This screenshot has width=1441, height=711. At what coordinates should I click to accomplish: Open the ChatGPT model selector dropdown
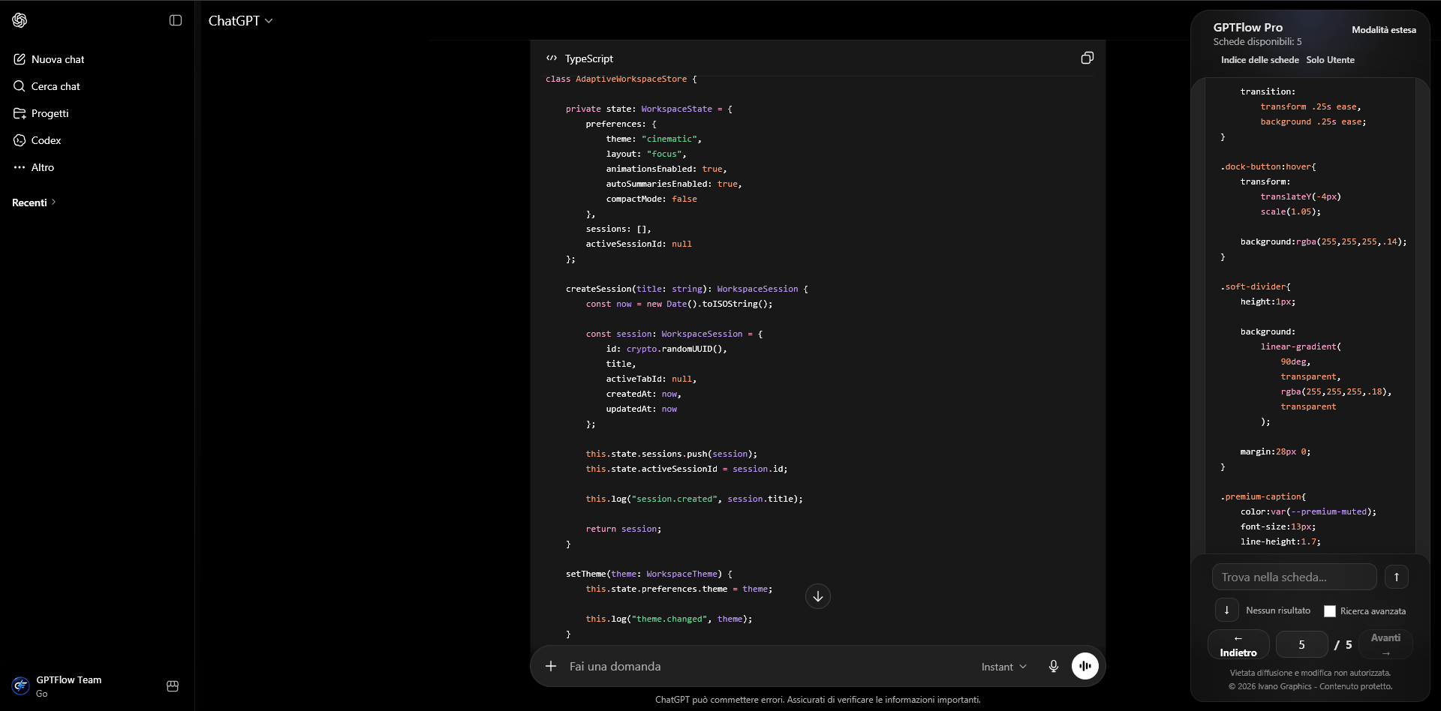click(241, 21)
